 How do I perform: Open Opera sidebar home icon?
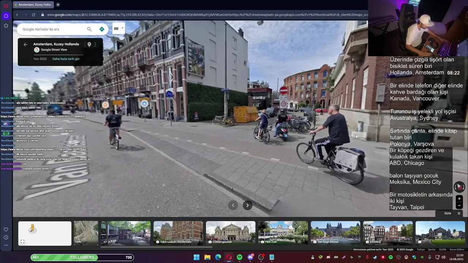[x=6, y=16]
